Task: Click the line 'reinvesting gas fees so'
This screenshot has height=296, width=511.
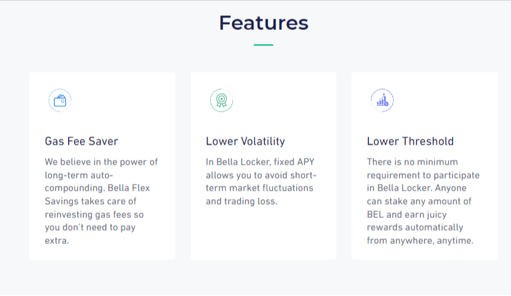Action: [x=94, y=215]
